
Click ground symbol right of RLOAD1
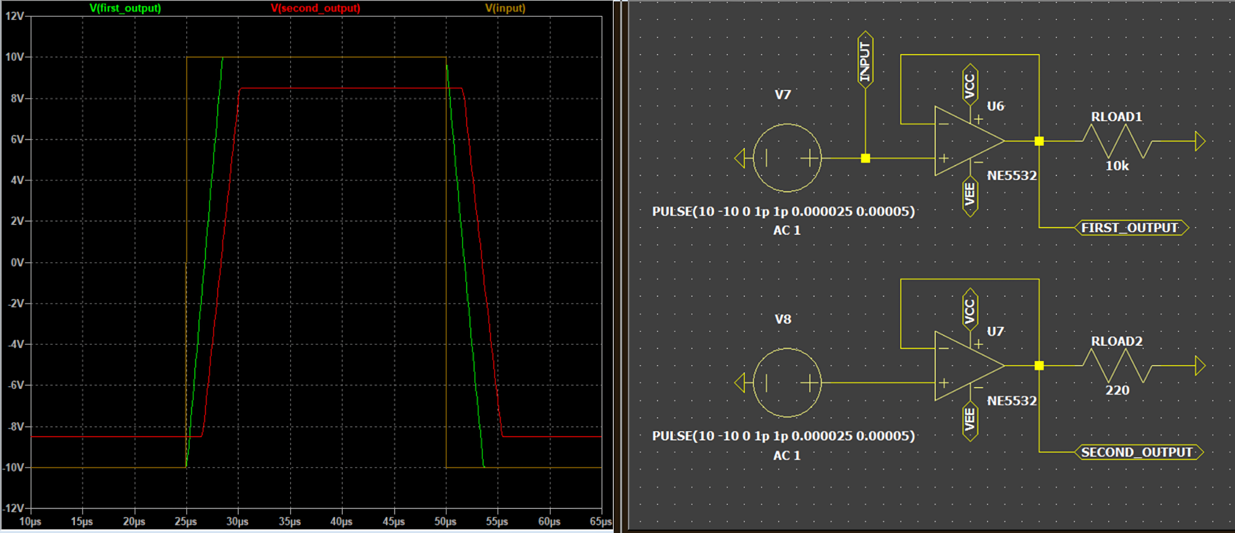pyautogui.click(x=1200, y=141)
